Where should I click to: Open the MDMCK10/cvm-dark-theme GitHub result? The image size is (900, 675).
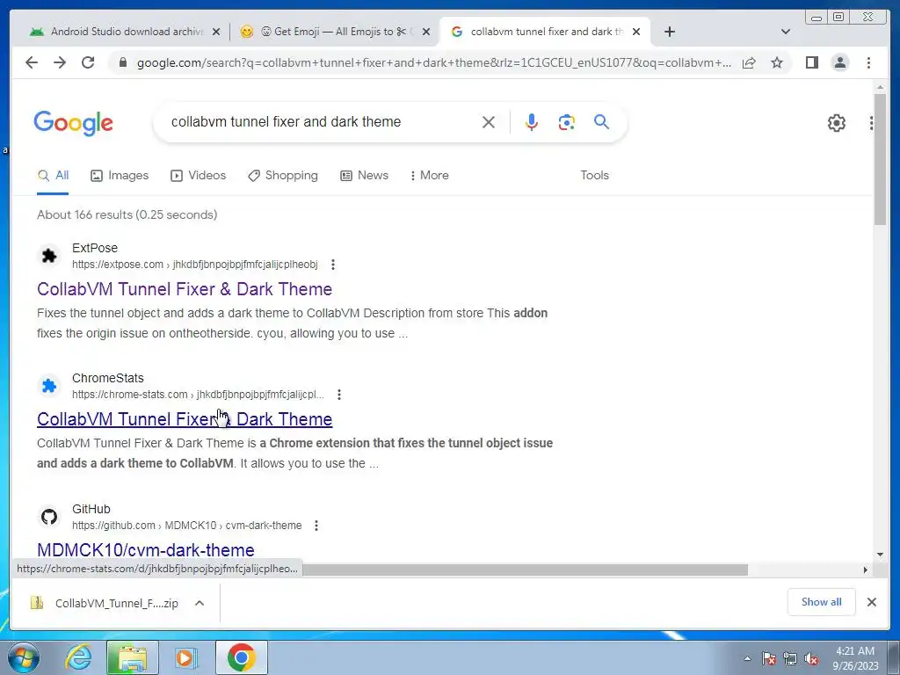tap(146, 549)
